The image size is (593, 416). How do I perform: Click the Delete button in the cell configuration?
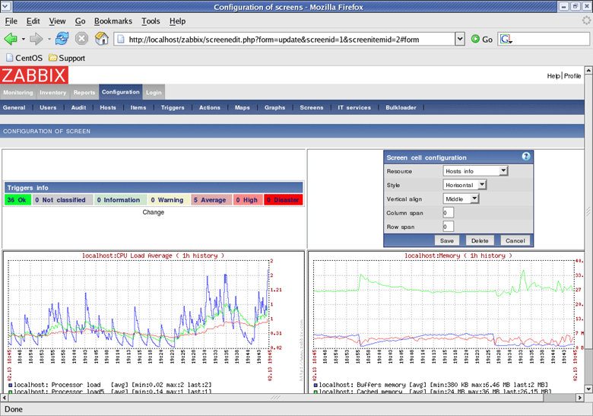(x=479, y=240)
